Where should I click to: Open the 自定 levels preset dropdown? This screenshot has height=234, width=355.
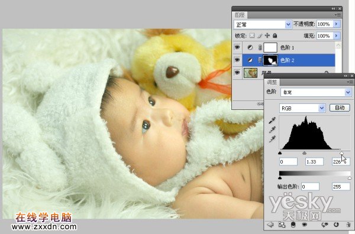[x=316, y=92]
